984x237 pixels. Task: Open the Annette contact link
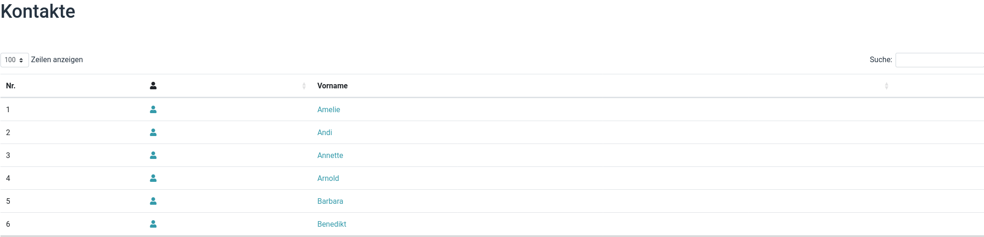pos(330,155)
